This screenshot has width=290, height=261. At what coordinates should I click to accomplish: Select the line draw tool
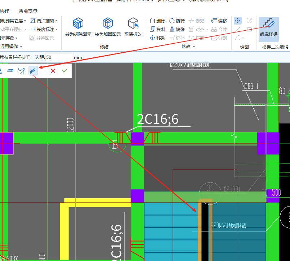(238, 30)
